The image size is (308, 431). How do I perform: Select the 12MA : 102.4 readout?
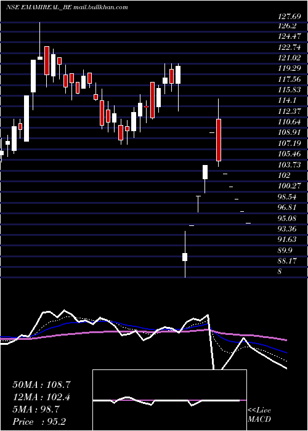(x=41, y=397)
